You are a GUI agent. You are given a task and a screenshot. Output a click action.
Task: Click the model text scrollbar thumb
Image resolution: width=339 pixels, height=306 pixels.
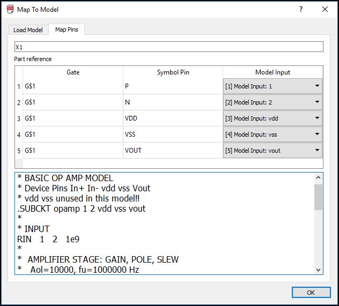tap(318, 197)
